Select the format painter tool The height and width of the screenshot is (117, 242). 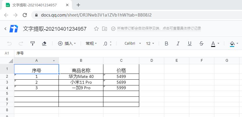33,44
